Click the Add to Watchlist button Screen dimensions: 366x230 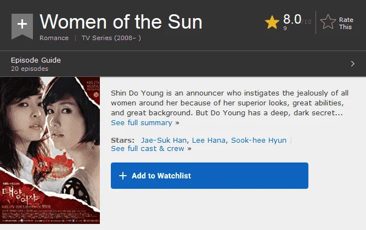coord(210,176)
